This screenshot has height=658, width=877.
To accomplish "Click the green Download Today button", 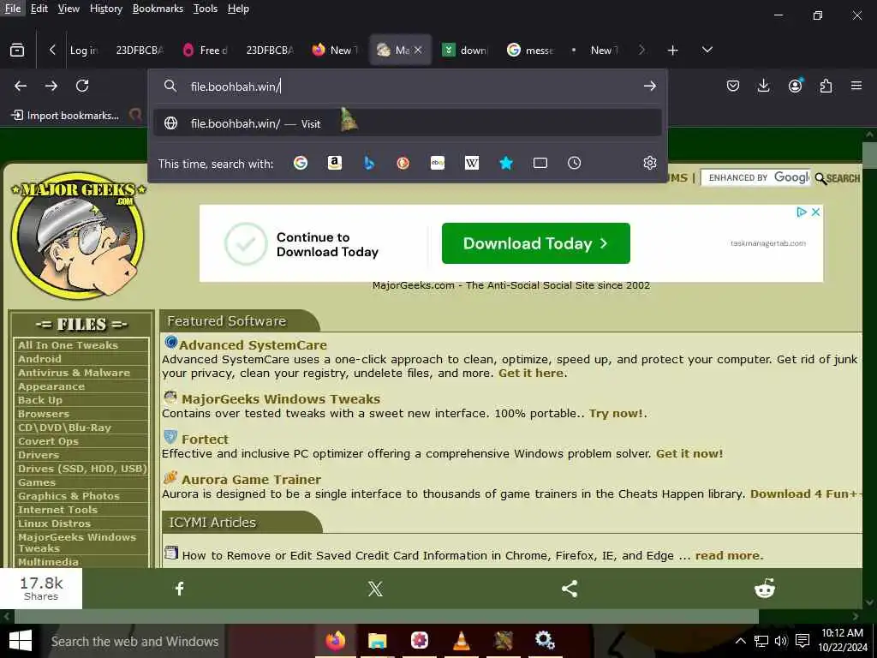I will pyautogui.click(x=536, y=243).
